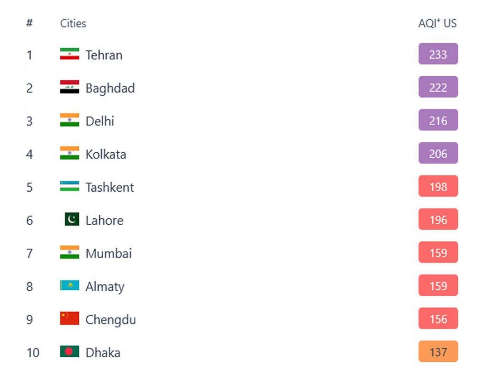Click the Bangladesh flag beside Dhaka
Screen dimensions: 492x374
(69, 352)
